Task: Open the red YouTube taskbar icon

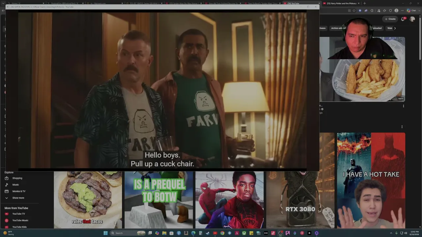Action: [215, 233]
